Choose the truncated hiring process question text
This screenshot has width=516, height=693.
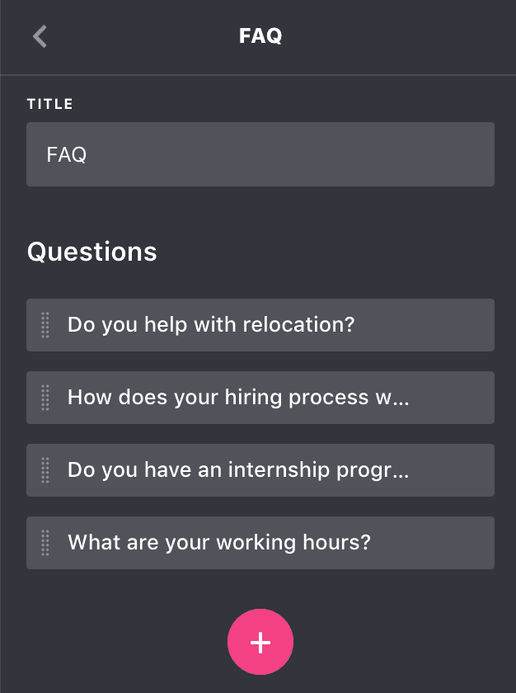click(238, 398)
